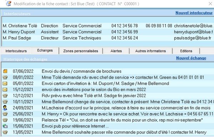Viewport: 214px width, 137px height.
Task: Open the Zones personnalisées tab
Action: [x=81, y=51]
